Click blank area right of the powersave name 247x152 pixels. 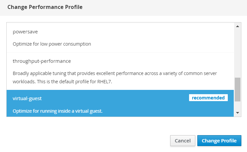[x=132, y=32]
